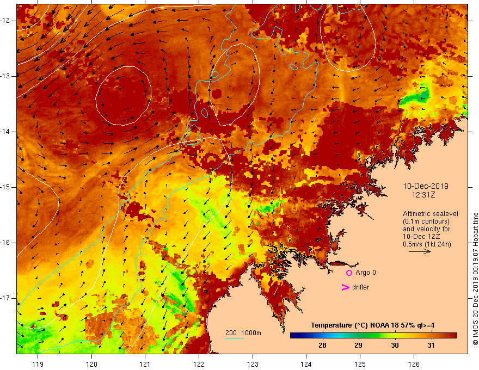The height and width of the screenshot is (370, 479).
Task: Click longitude axis label '122'
Action: tap(199, 364)
